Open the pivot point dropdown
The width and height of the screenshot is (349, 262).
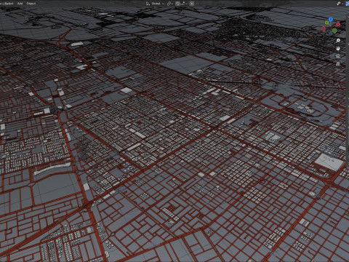tap(169, 4)
